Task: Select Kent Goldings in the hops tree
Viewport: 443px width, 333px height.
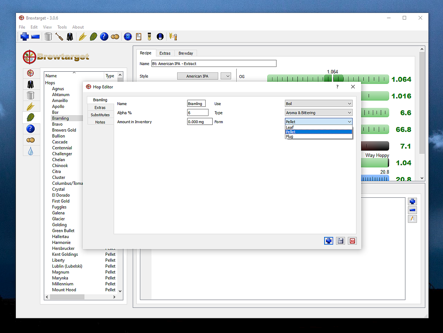Action: pos(65,254)
